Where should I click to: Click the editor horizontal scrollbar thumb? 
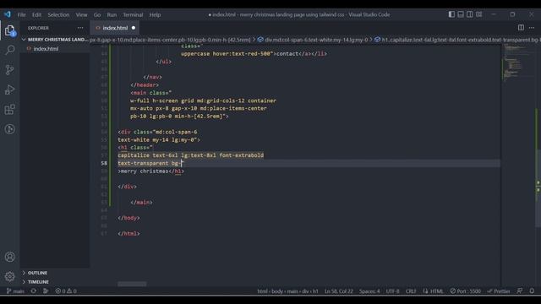132,284
